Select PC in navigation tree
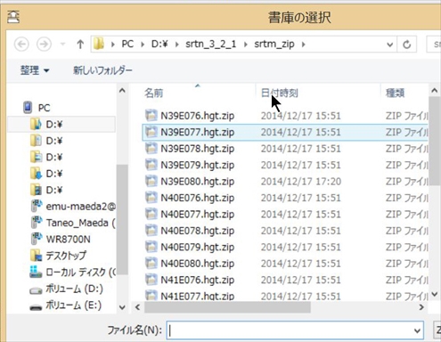 coord(44,108)
